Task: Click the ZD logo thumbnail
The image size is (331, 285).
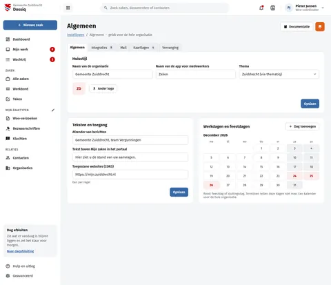Action: 79,88
